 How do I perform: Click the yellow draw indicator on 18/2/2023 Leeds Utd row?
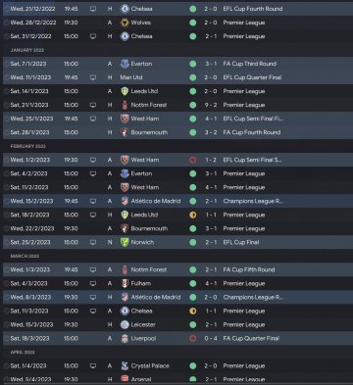[x=193, y=215]
